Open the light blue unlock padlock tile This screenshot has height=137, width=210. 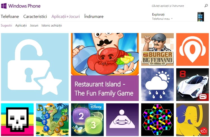[x=35, y=67]
